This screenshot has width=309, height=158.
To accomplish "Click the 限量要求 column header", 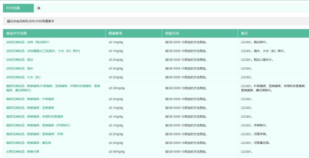I will pyautogui.click(x=115, y=33).
